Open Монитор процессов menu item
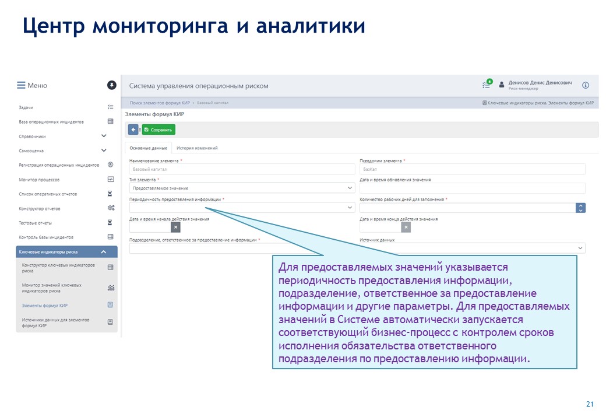This screenshot has height=420, width=606. pyautogui.click(x=39, y=180)
